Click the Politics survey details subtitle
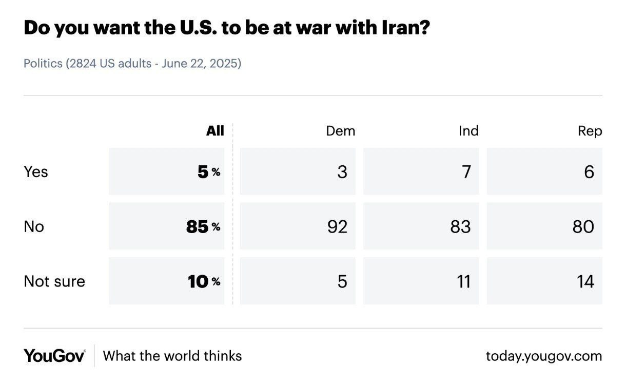The height and width of the screenshot is (384, 626). [x=132, y=64]
